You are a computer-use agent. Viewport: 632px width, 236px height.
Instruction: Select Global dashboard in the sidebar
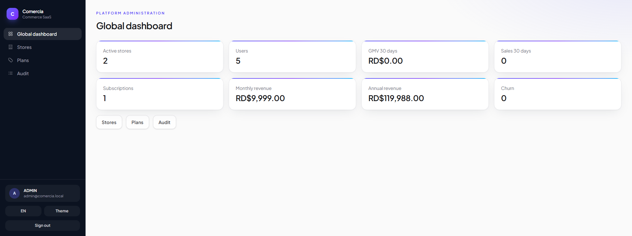click(x=42, y=34)
